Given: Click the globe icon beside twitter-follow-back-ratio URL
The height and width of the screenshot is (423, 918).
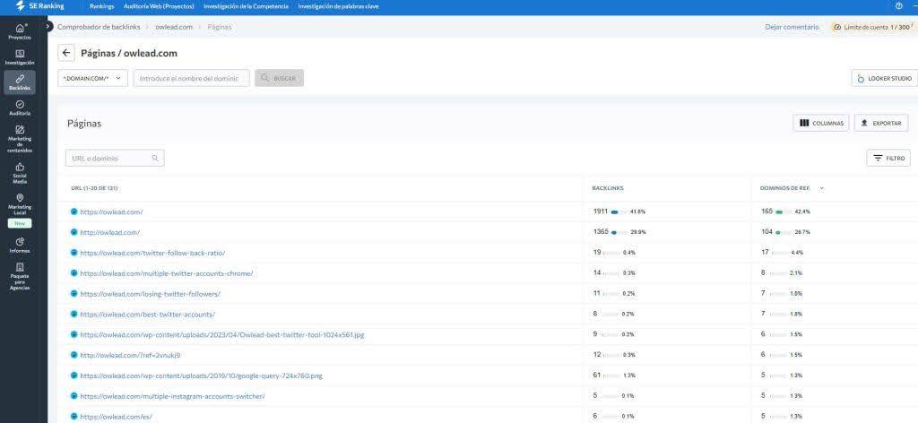Looking at the screenshot, I should 74,253.
